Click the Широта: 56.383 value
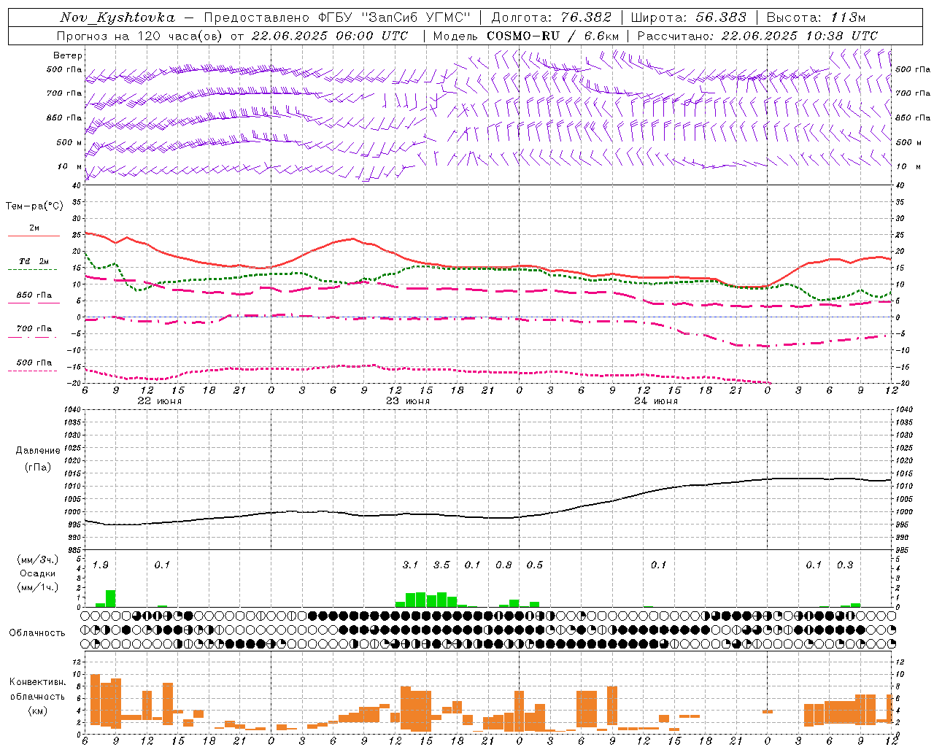The image size is (934, 747). tap(688, 18)
